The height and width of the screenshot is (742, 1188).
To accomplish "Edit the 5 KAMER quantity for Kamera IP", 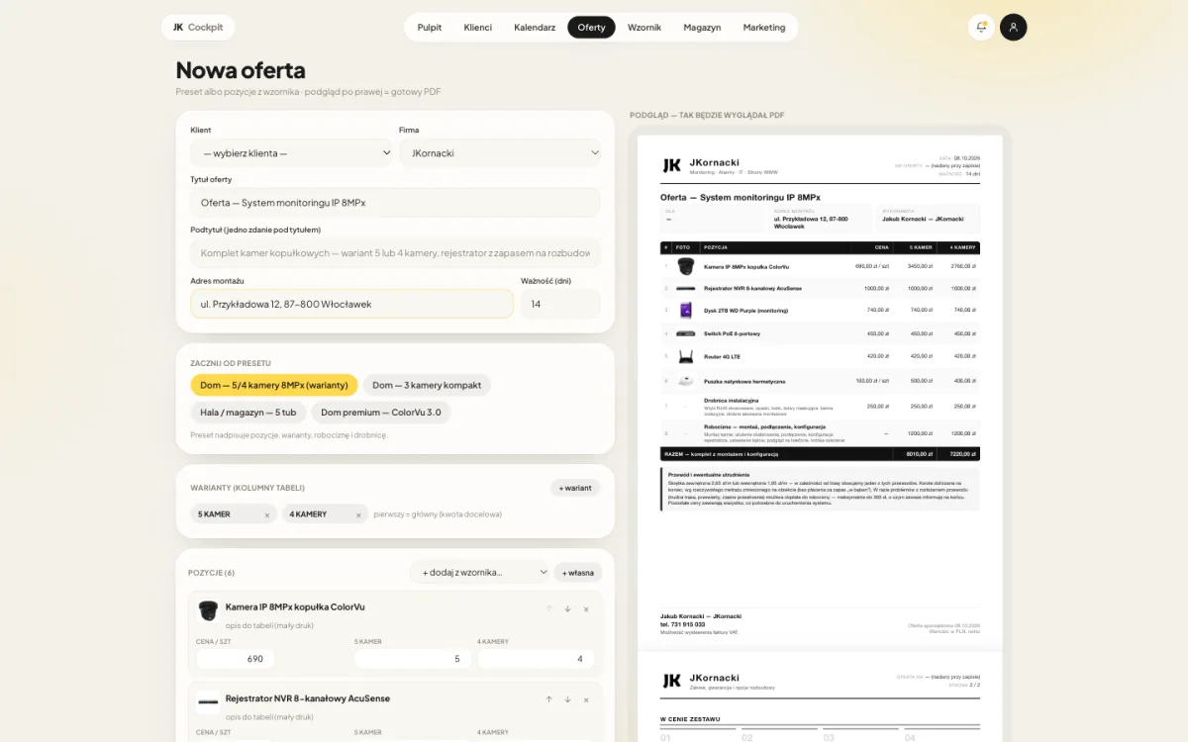I will (x=412, y=659).
